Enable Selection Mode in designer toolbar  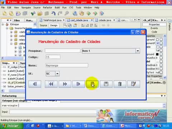pyautogui.click(x=65, y=25)
